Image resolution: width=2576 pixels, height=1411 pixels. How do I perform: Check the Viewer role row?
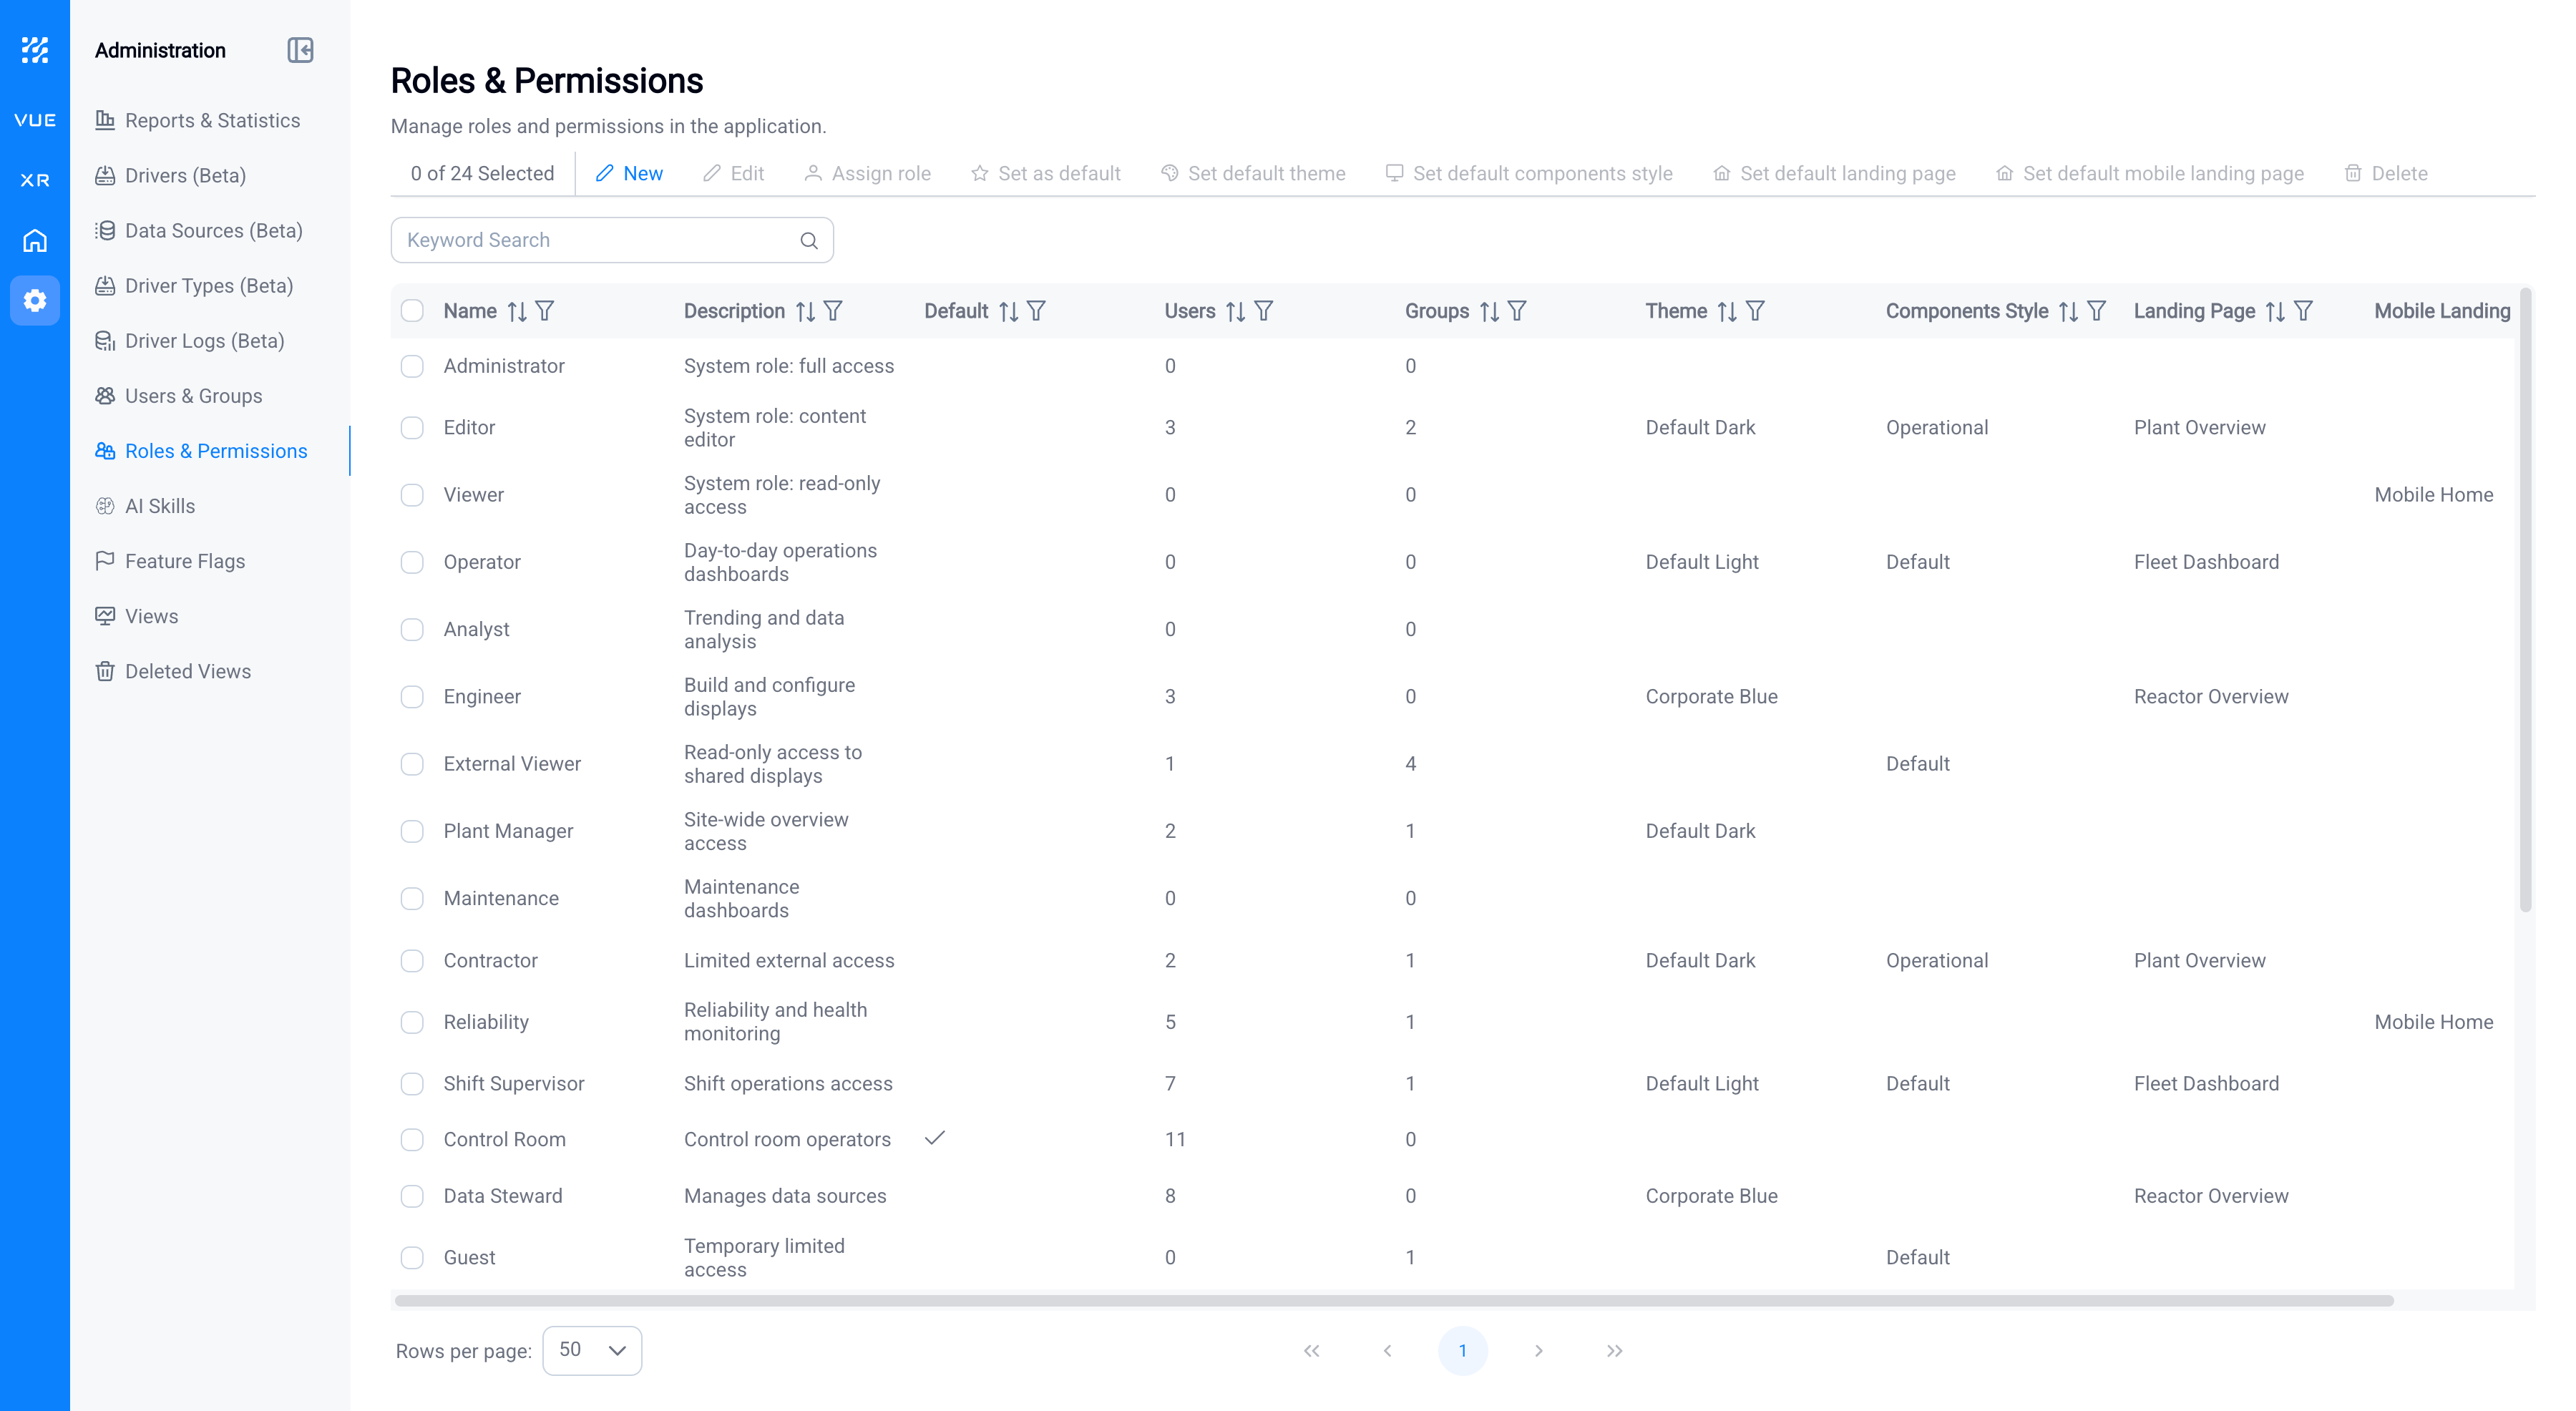coord(412,495)
